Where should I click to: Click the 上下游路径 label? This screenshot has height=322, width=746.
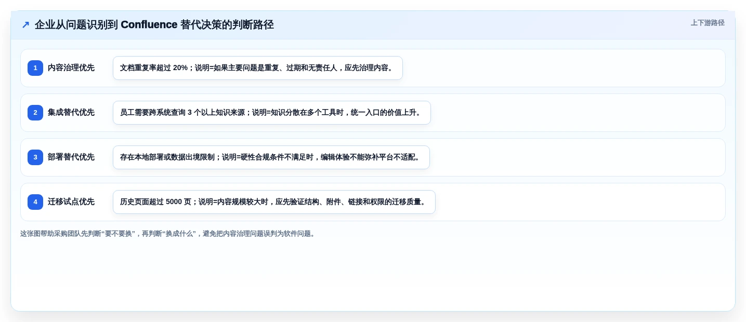coord(708,23)
